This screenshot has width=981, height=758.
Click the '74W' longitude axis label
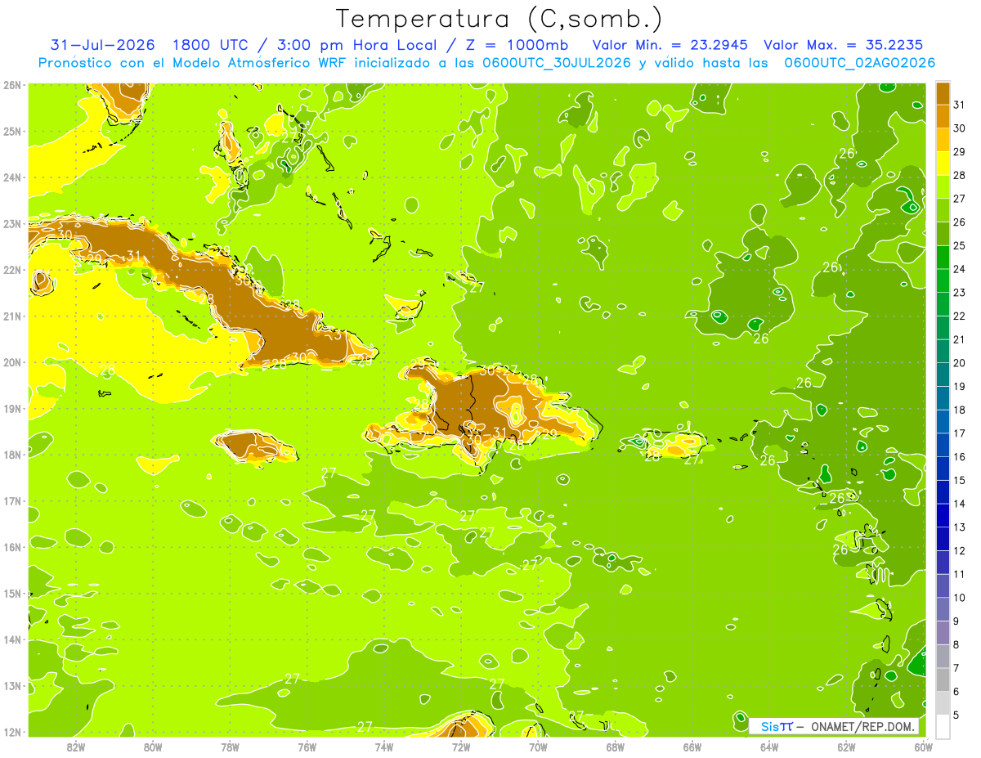[384, 746]
